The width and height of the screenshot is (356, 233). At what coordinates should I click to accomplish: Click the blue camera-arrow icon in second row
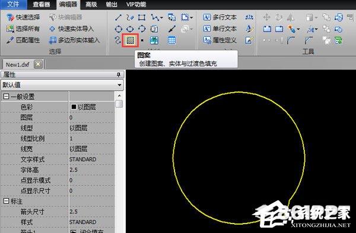338,29
